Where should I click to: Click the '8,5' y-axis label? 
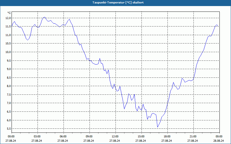click(x=9, y=77)
